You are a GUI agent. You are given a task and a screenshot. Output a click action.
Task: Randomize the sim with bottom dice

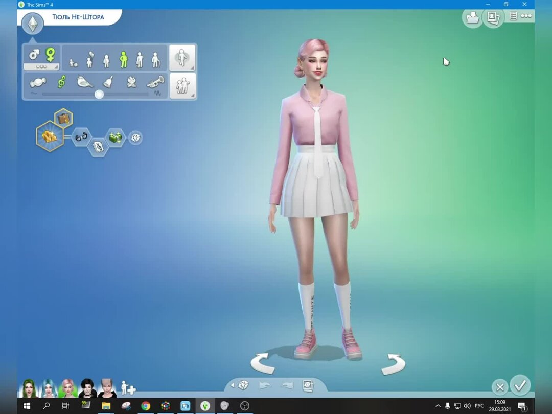coord(244,385)
